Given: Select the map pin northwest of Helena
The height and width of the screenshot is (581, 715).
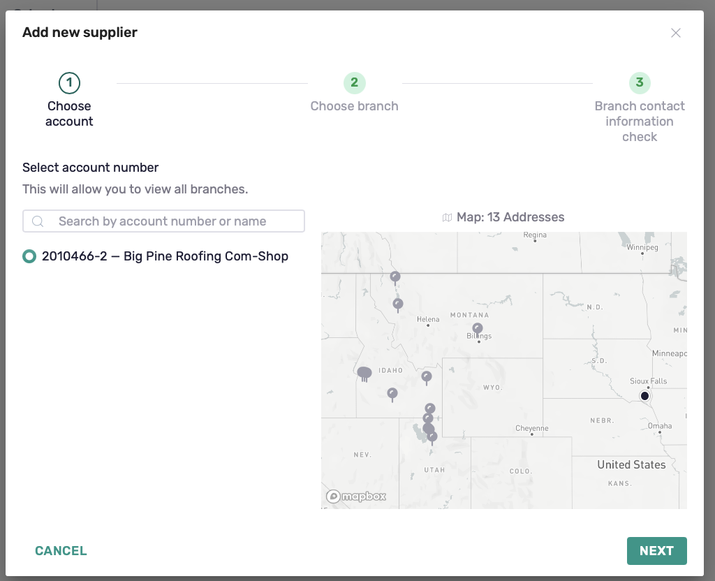Looking at the screenshot, I should 397,304.
